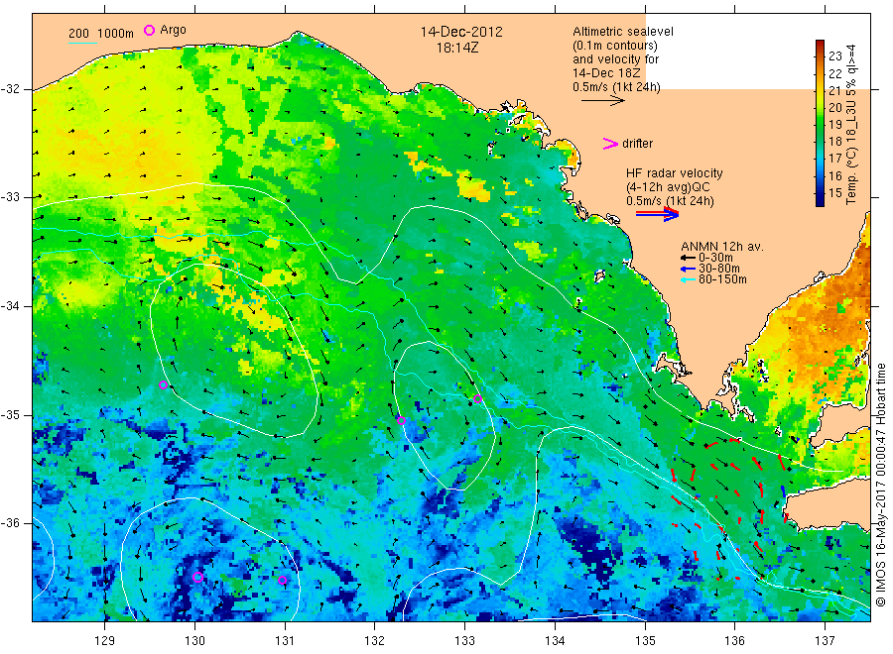
Task: Click longitude axis label '137'
Action: pos(825,640)
